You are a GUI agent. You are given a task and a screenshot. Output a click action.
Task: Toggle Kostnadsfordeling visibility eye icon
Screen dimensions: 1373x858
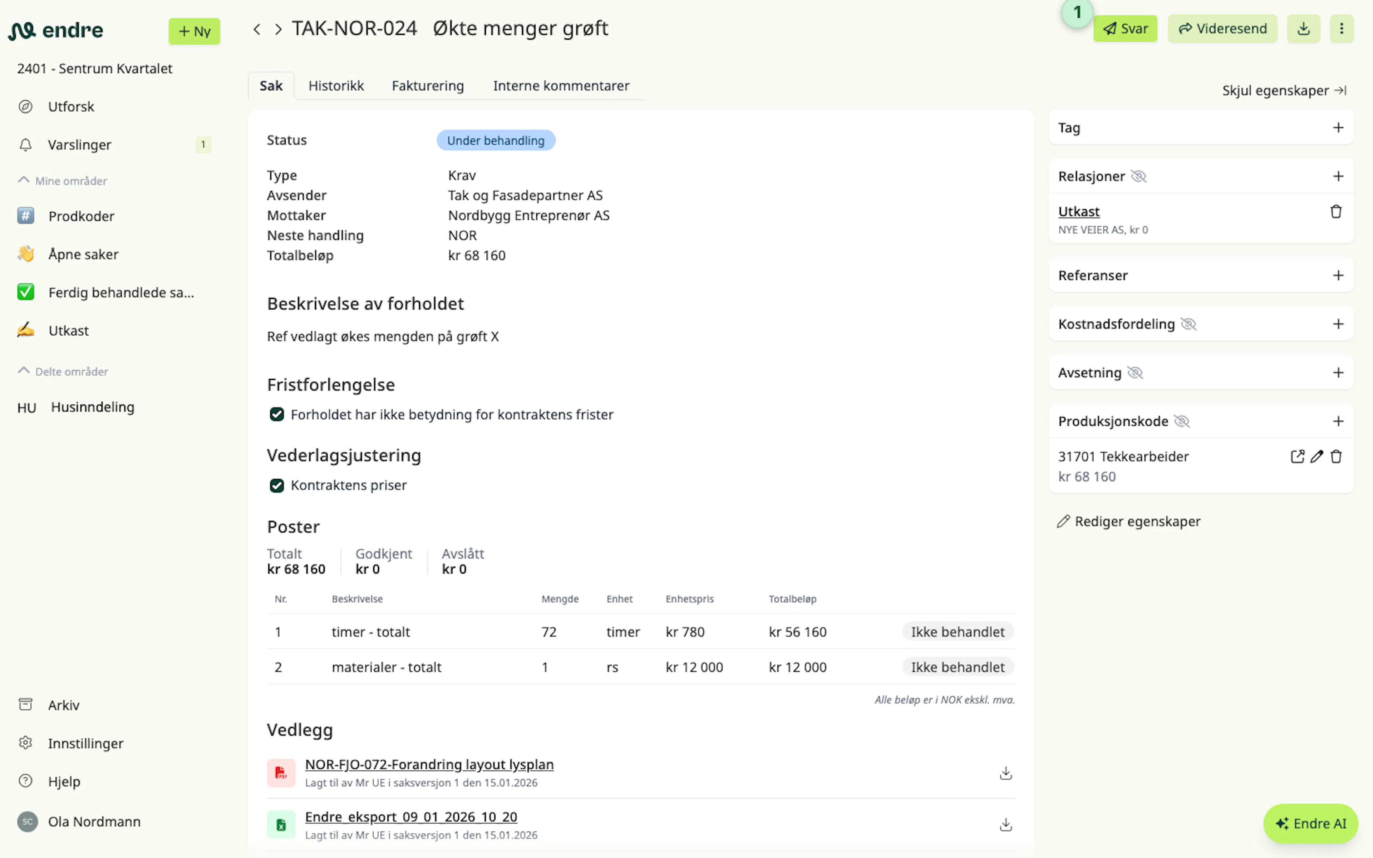coord(1189,324)
